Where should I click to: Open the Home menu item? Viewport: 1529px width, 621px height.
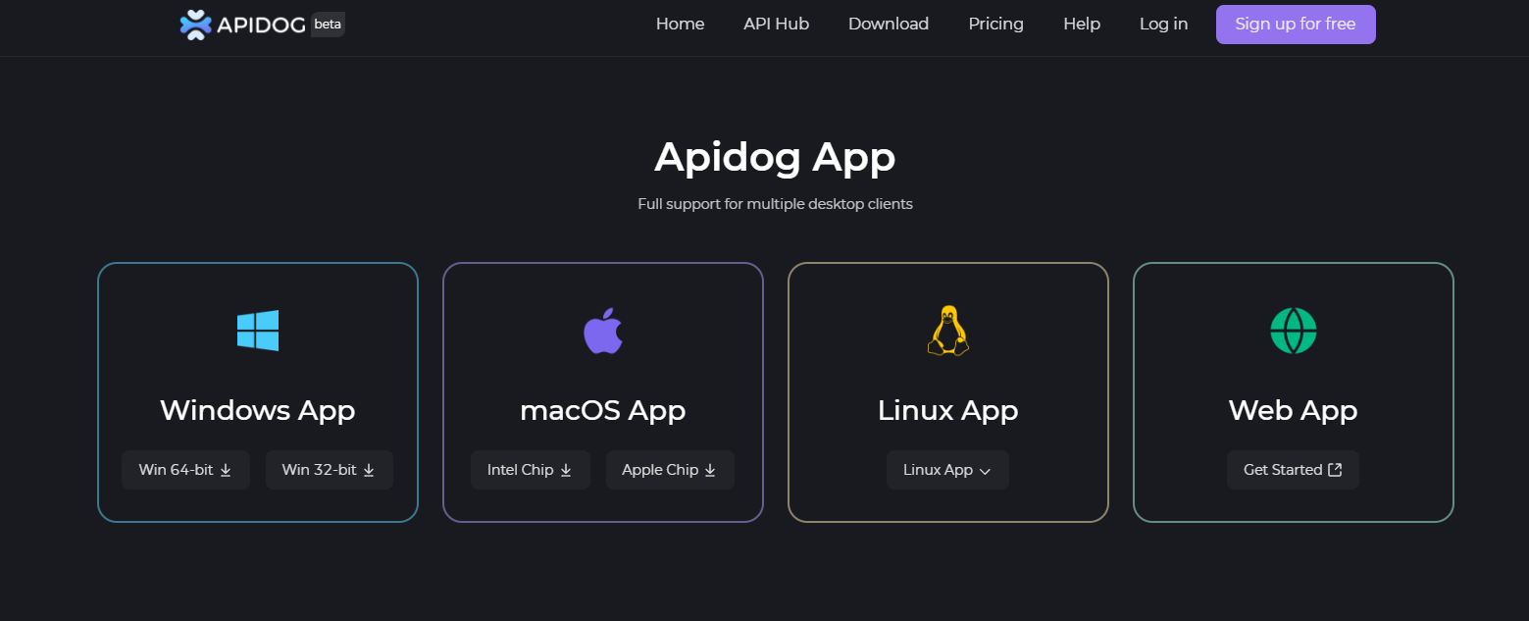(x=681, y=24)
